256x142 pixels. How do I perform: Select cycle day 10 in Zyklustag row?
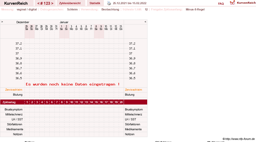72,102
